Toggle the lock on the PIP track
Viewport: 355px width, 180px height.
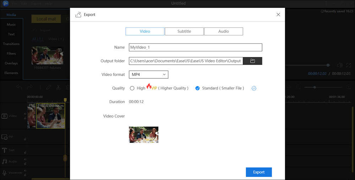[x=24, y=139]
